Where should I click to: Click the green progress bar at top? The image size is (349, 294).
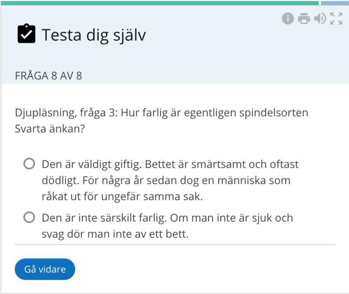160,3
